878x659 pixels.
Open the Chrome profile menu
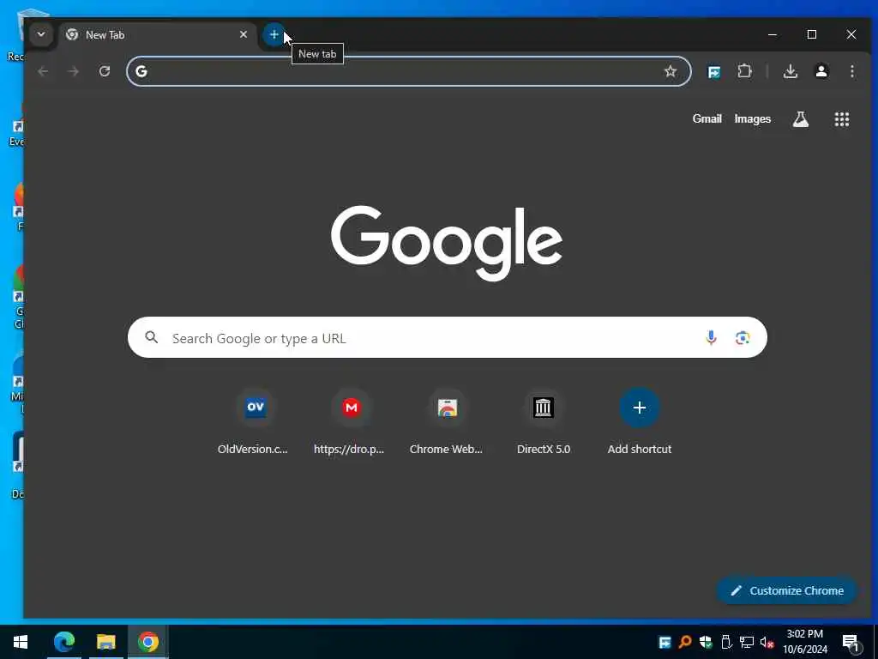[821, 71]
